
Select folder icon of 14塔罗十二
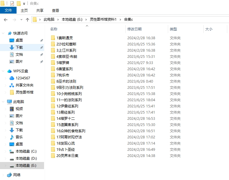coord(53,118)
